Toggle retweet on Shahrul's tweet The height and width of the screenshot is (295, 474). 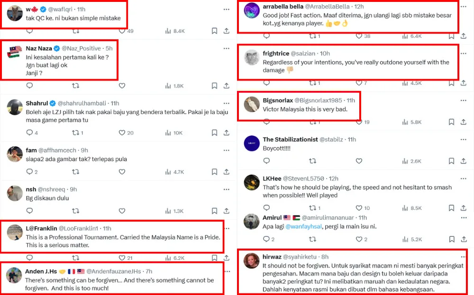tap(75, 133)
